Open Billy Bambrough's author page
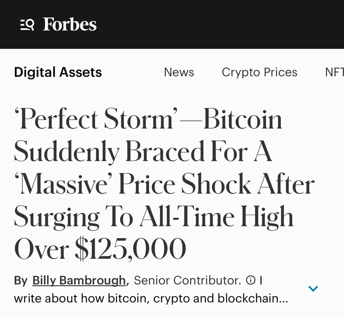 (79, 280)
